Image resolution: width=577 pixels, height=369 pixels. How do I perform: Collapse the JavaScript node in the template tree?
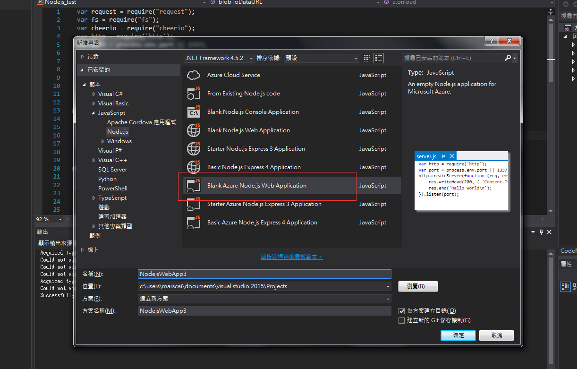point(94,112)
